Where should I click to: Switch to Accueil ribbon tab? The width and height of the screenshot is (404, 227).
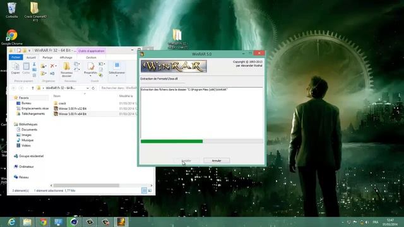point(31,57)
